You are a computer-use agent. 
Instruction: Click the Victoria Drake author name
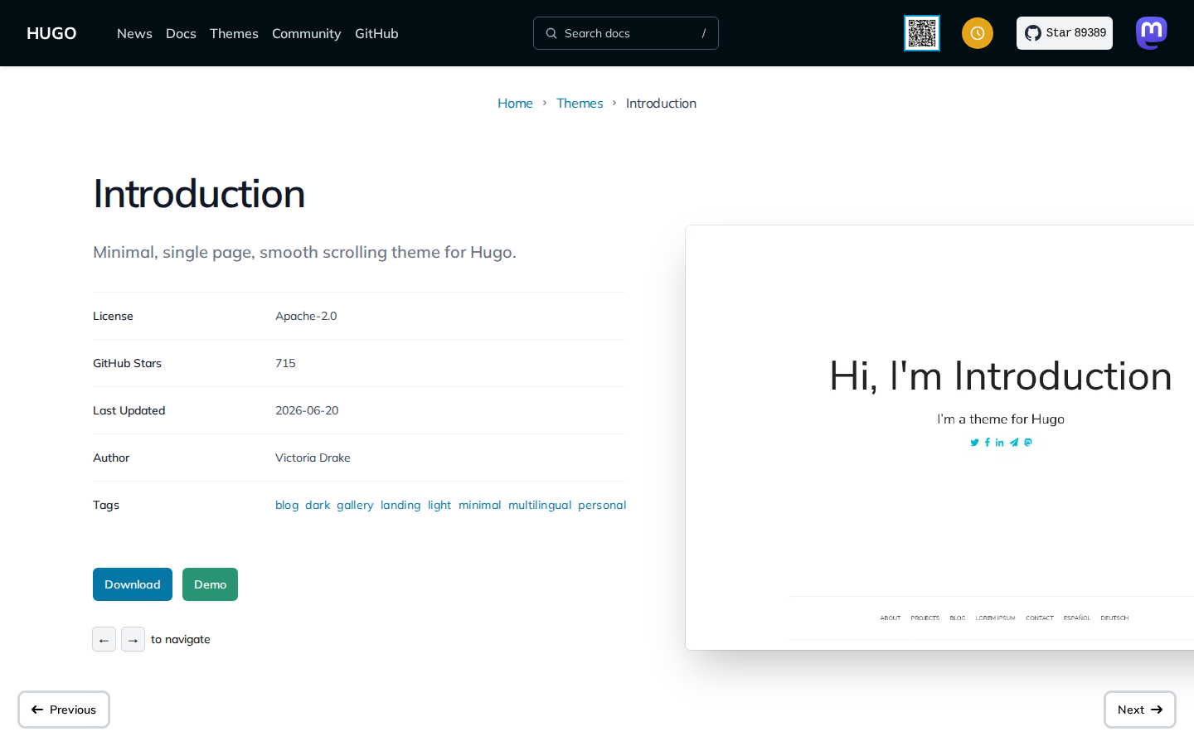pos(313,458)
